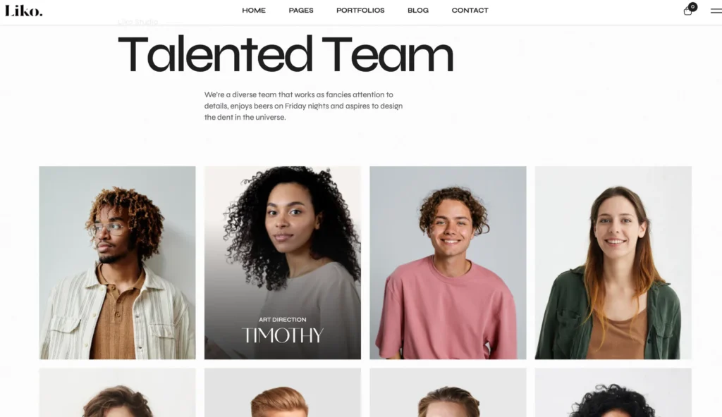Open the pink t-shirt team member photo
Screen dimensions: 722x417
[448, 262]
